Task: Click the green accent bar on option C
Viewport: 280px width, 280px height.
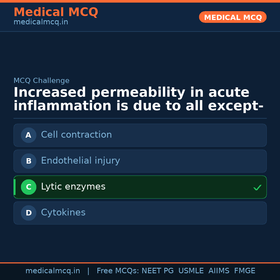Action: coord(15,187)
